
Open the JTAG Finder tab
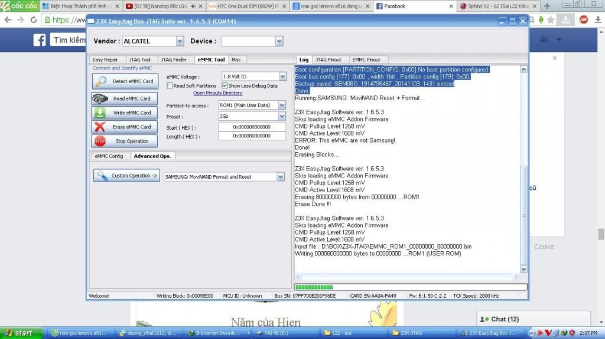pyautogui.click(x=174, y=60)
